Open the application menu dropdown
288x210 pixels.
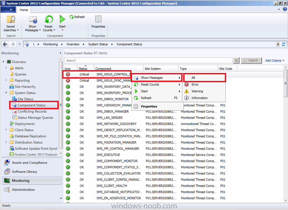click(x=8, y=10)
